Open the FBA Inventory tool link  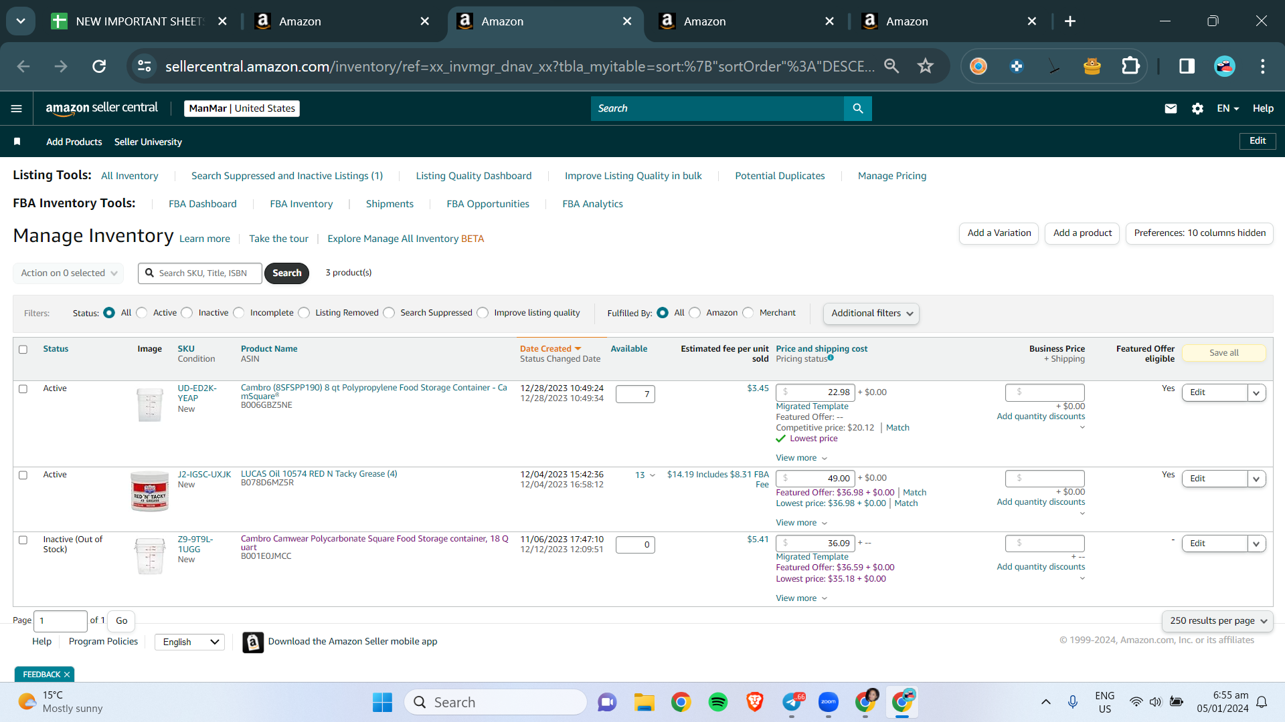[301, 204]
